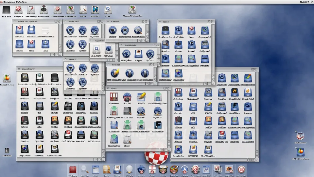The image size is (314, 177).
Task: Open DataSYNC icon in HardDisk window
Action: coord(96,49)
